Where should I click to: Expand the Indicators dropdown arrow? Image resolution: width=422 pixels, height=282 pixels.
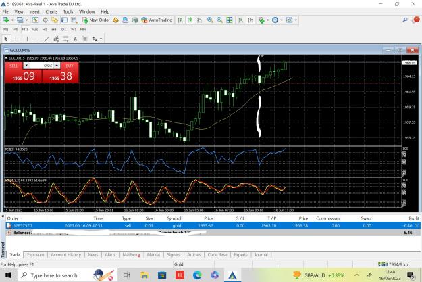267,20
